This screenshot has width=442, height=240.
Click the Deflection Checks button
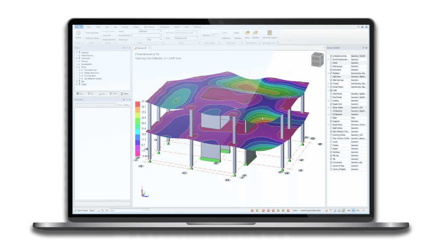(x=92, y=38)
